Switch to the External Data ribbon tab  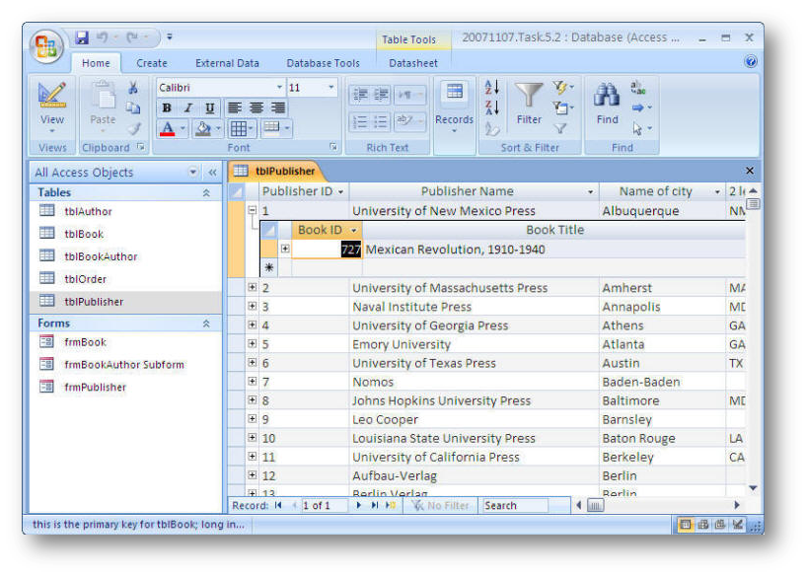(x=227, y=63)
